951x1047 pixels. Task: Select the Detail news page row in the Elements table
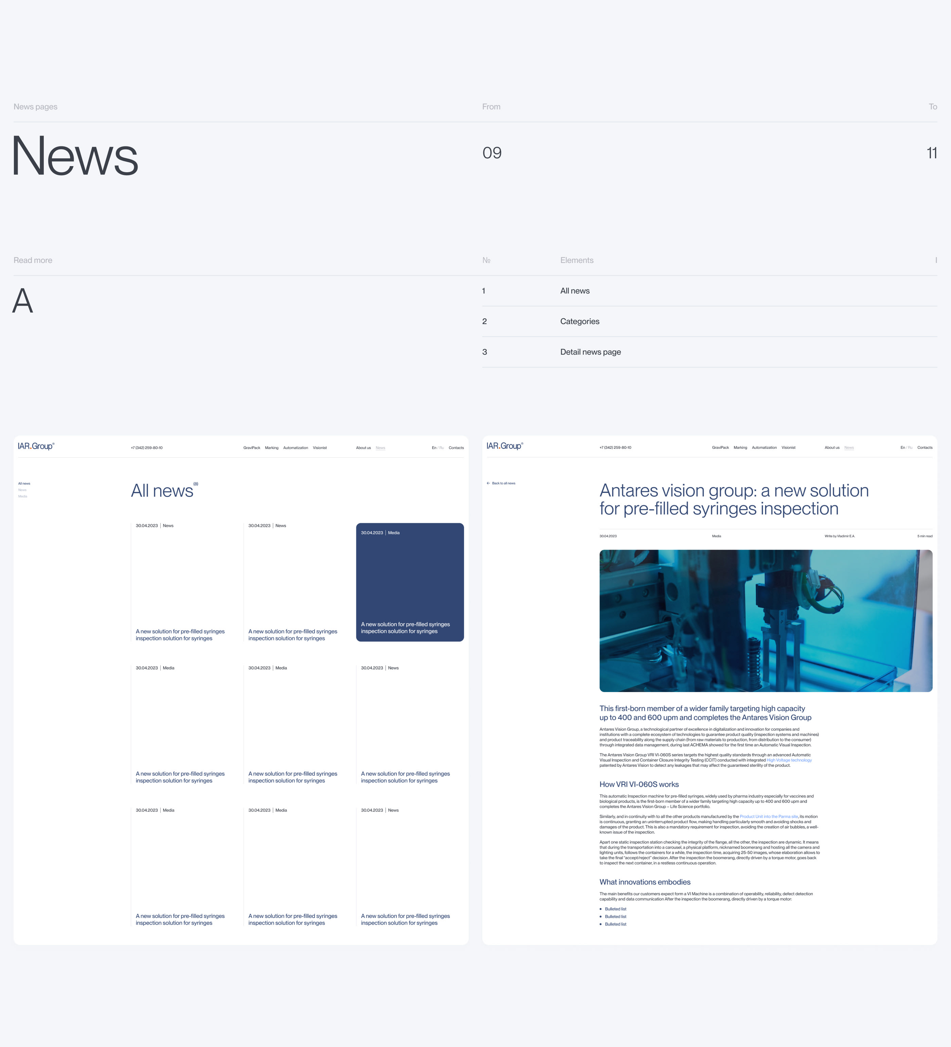590,352
